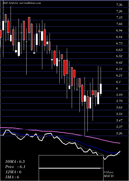Click the 7.15 price axis label
Image resolution: width=129 pixels, height=181 pixels.
point(119,18)
